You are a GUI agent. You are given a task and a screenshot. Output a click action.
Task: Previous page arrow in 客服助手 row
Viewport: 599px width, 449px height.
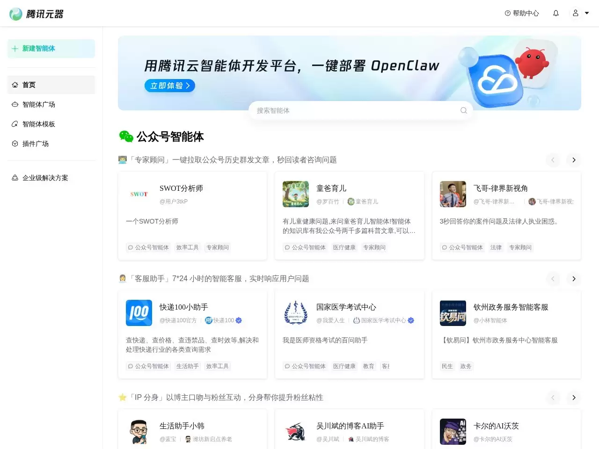click(x=553, y=279)
